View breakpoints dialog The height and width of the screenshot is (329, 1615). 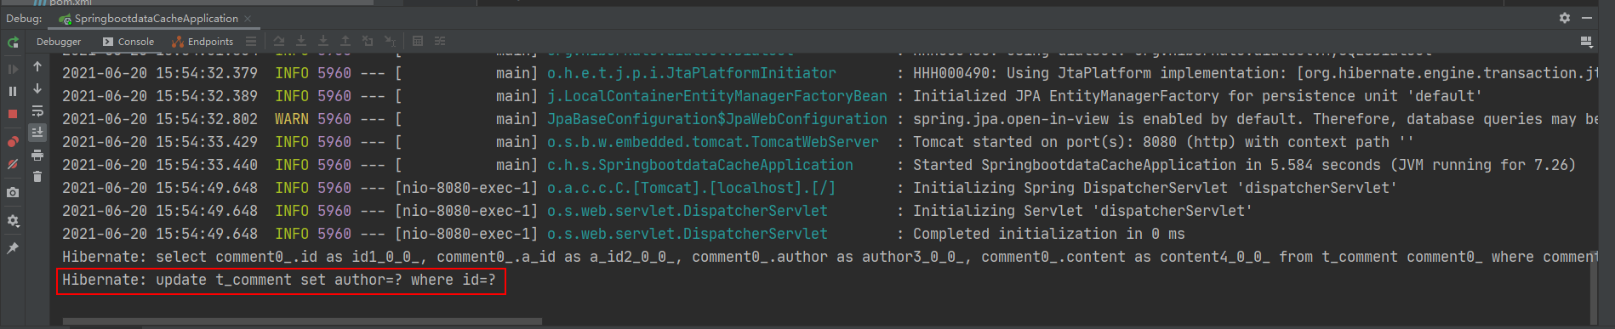coord(13,142)
